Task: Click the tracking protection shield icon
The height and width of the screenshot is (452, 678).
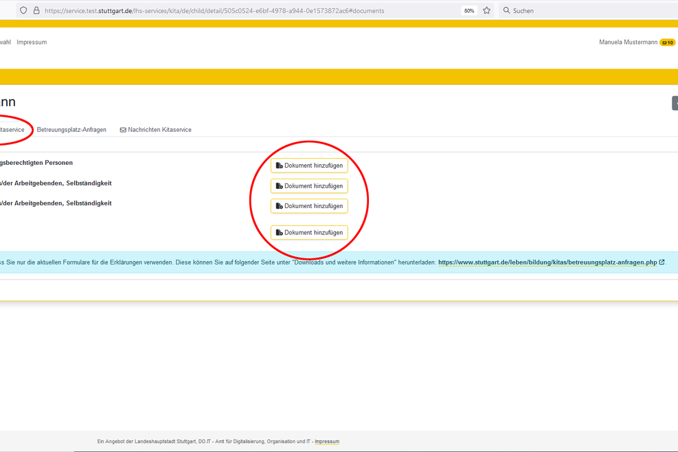Action: point(23,10)
